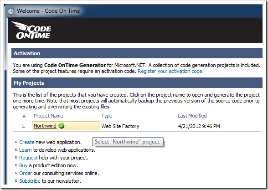This screenshot has width=268, height=190.
Task: Click the bullet icon before Buy
Action: pyautogui.click(x=16, y=165)
